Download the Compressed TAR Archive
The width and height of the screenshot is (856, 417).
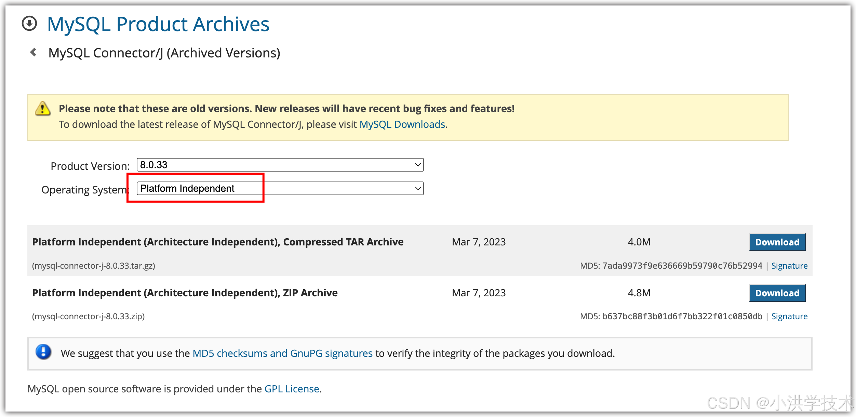pyautogui.click(x=777, y=242)
